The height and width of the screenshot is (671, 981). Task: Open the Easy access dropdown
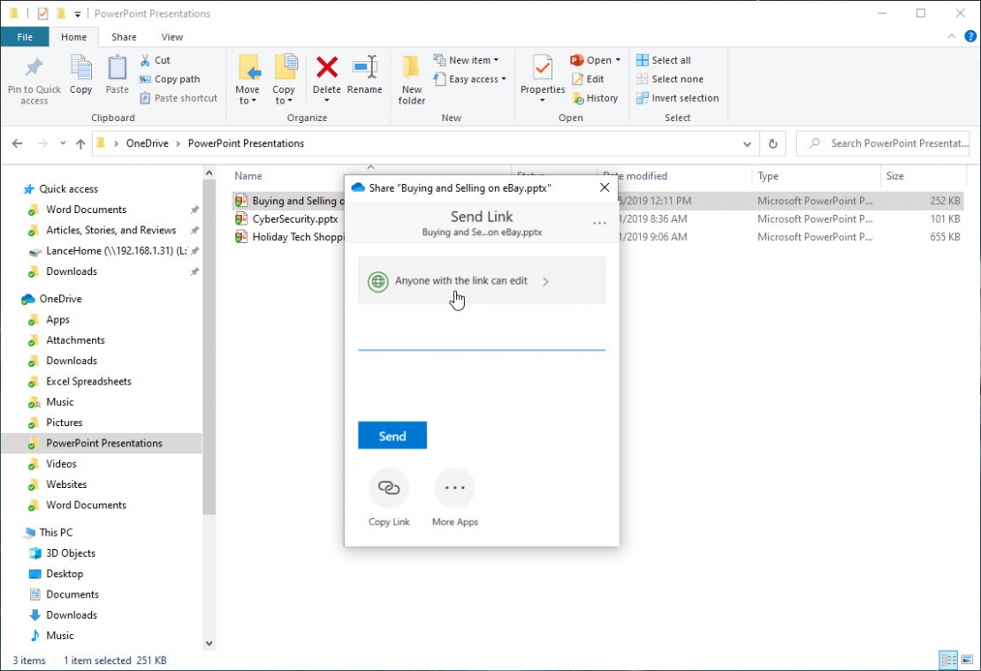470,79
